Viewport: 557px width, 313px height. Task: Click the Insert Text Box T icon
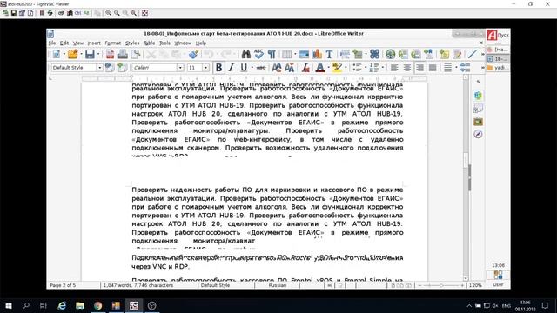pyautogui.click(x=329, y=54)
